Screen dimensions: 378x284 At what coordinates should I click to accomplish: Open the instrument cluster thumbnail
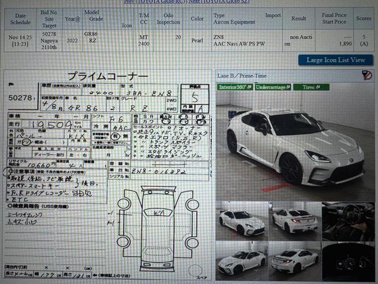pyautogui.click(x=348, y=261)
